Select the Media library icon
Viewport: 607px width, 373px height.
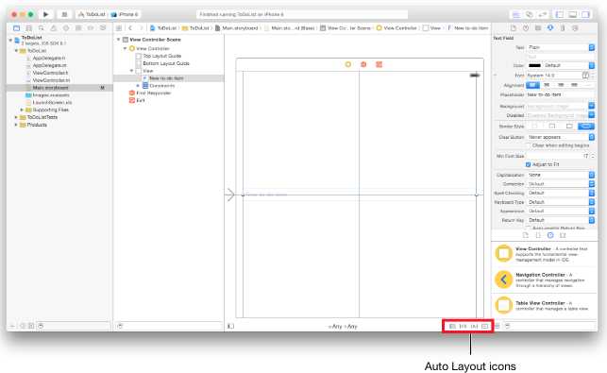pyautogui.click(x=563, y=235)
